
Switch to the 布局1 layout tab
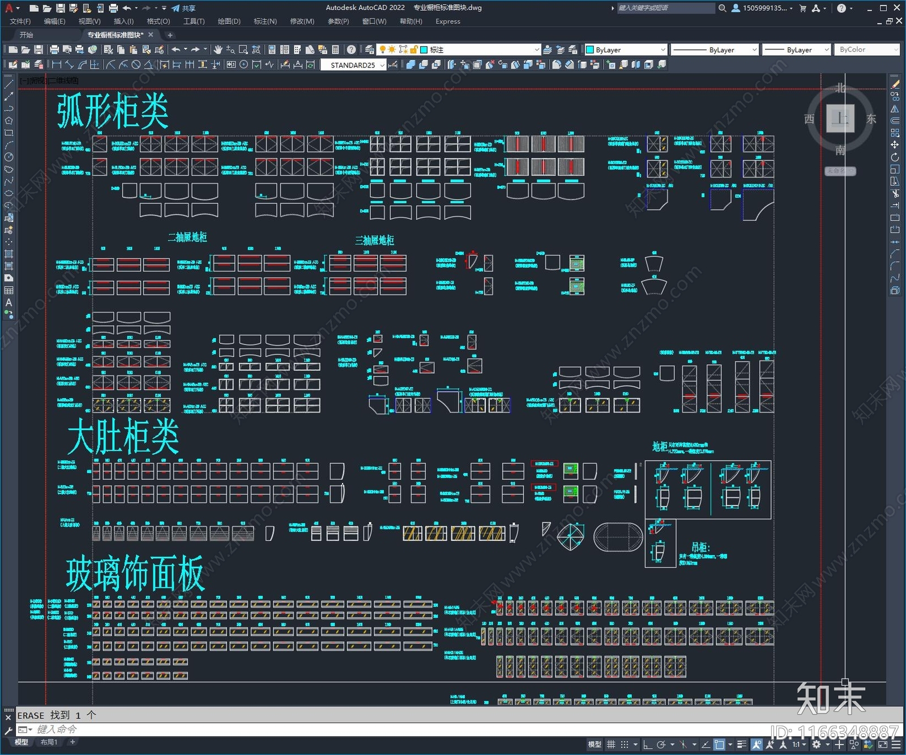tap(49, 742)
